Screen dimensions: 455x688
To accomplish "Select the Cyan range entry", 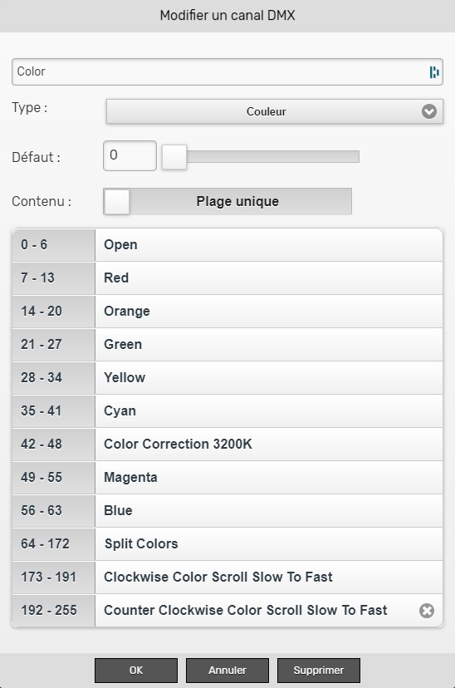I will pos(227,411).
